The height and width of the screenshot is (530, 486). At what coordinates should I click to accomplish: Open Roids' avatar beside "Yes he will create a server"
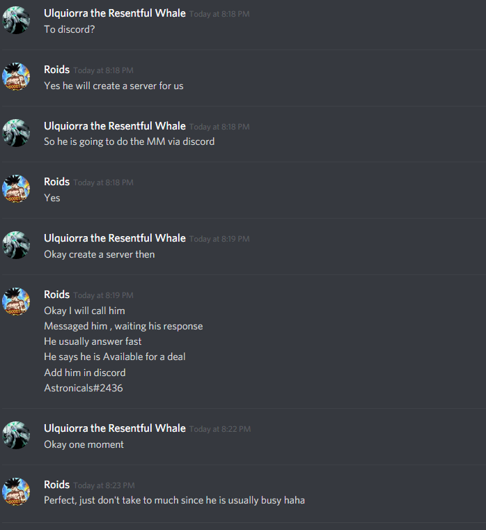pos(16,77)
